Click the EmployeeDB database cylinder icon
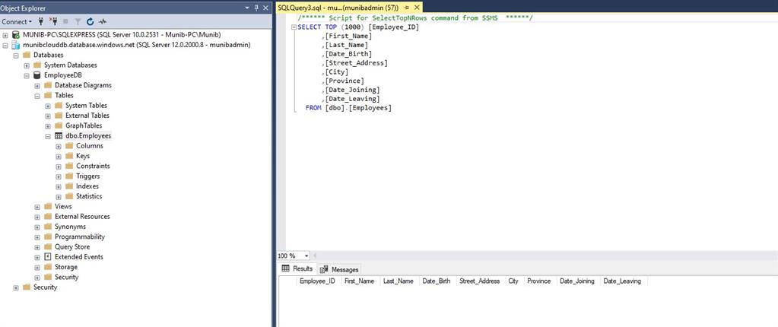This screenshot has width=778, height=327. [37, 75]
